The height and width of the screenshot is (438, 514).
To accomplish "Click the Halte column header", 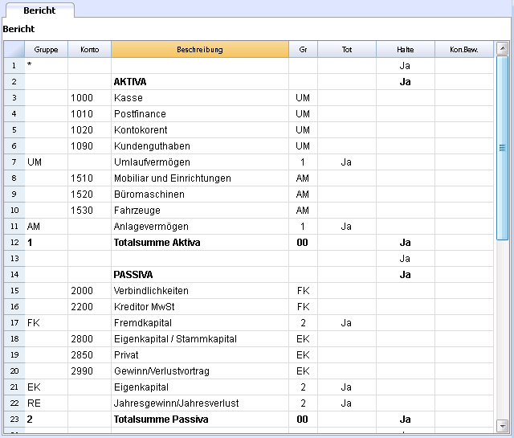I will [x=406, y=50].
